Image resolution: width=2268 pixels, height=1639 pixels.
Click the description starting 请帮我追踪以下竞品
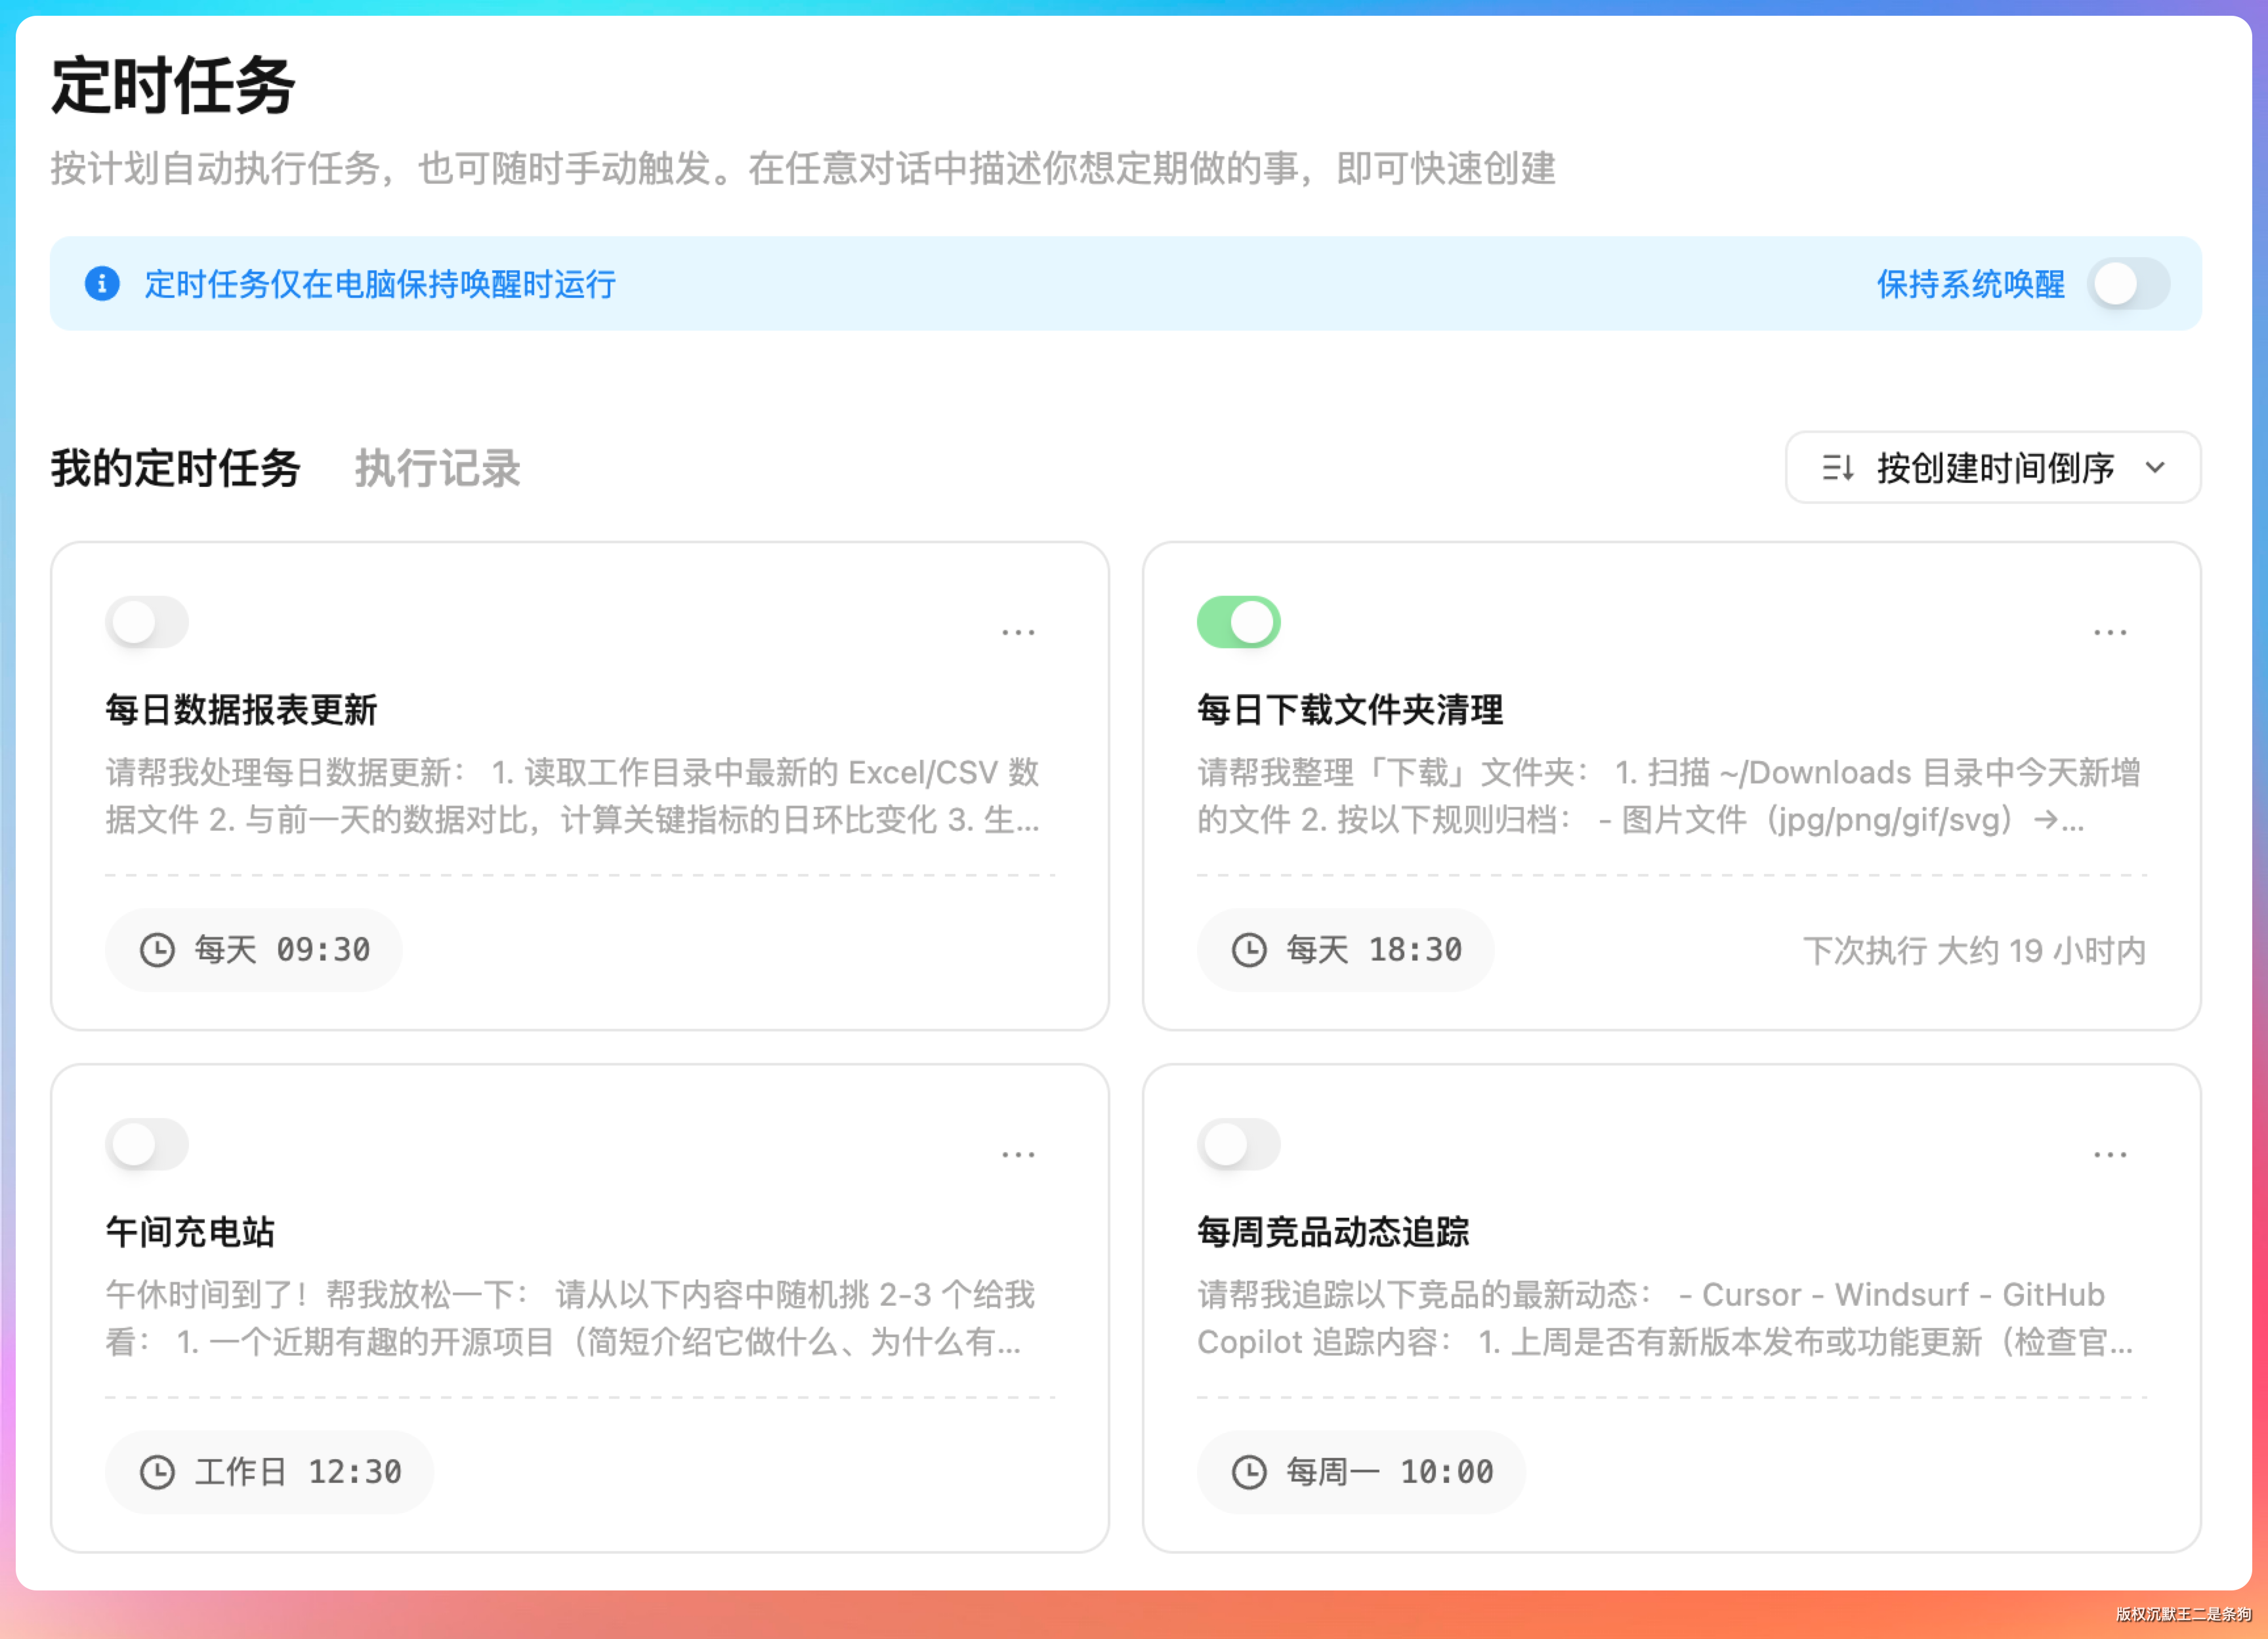[1665, 1318]
